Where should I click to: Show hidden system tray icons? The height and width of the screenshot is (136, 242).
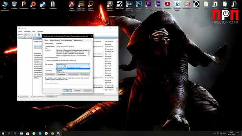215,133
